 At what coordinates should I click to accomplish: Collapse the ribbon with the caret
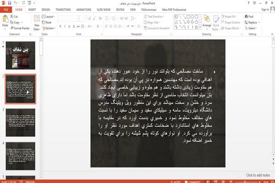click(272, 34)
